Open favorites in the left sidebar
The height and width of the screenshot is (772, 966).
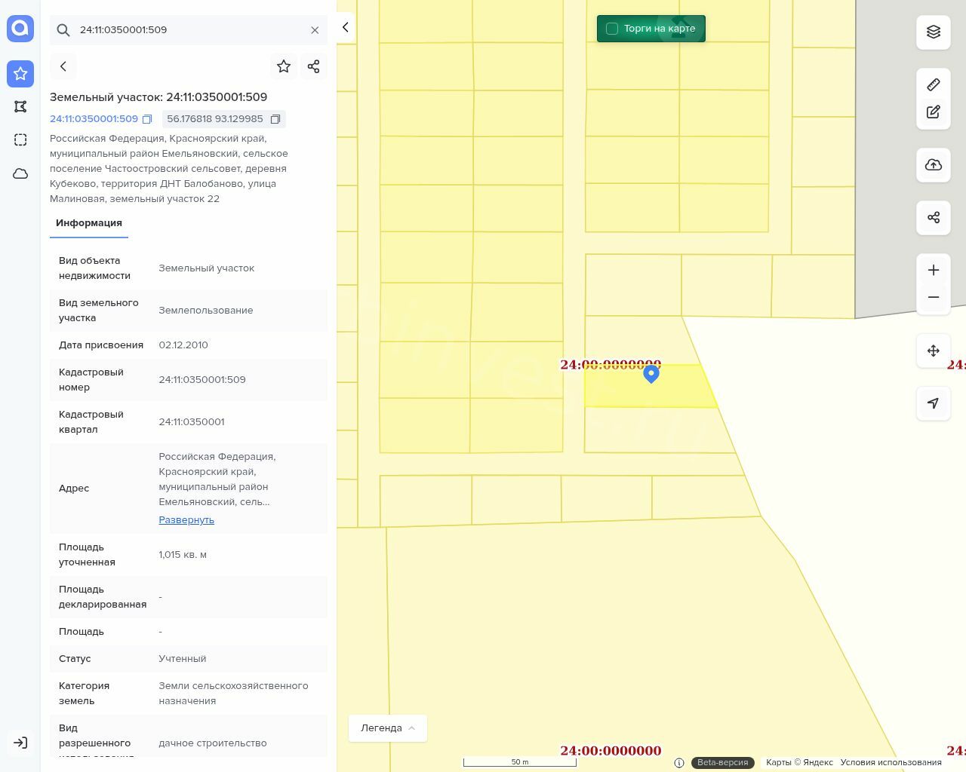pyautogui.click(x=20, y=74)
